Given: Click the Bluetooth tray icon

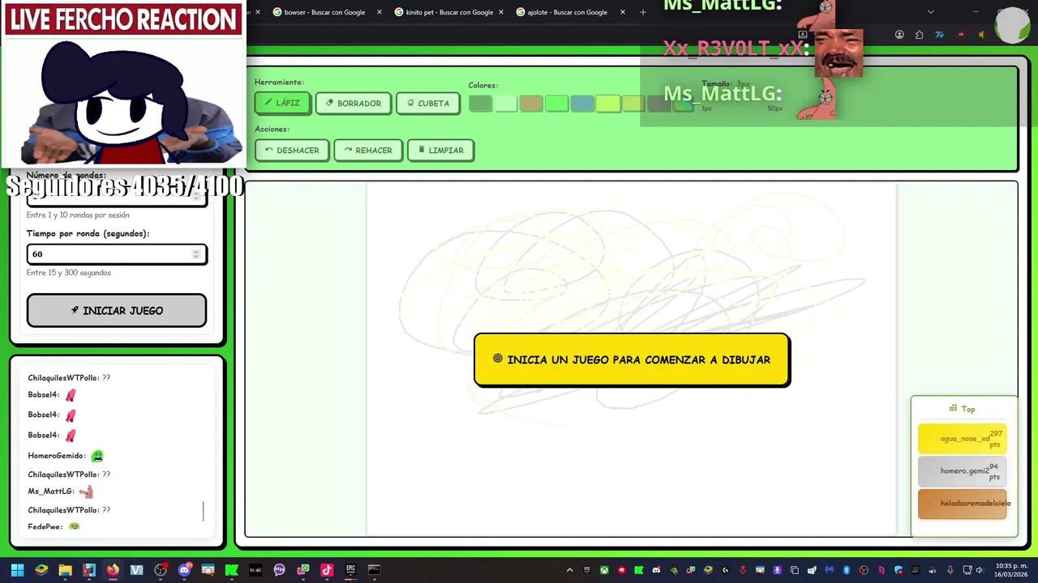Looking at the screenshot, I should point(846,570).
